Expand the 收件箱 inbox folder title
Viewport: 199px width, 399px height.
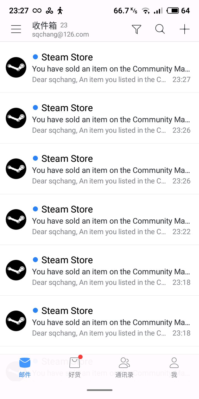coord(45,25)
